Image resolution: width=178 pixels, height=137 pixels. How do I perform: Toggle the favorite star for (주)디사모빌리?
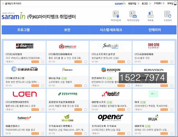tap(43, 62)
